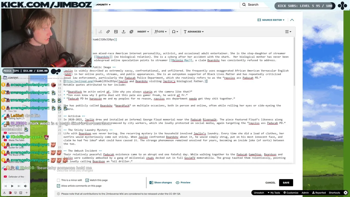Viewport: 350px width, 197px height.
Task: Collapse the header with the up chevron
Action: tap(292, 20)
